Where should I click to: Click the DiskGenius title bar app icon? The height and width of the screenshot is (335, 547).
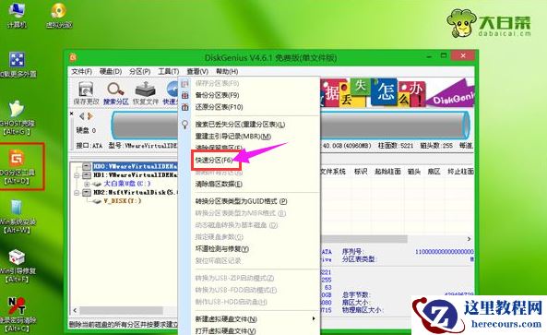pos(73,57)
